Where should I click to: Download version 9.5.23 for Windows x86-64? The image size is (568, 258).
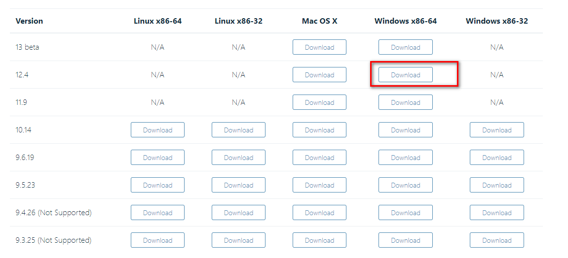click(x=405, y=185)
